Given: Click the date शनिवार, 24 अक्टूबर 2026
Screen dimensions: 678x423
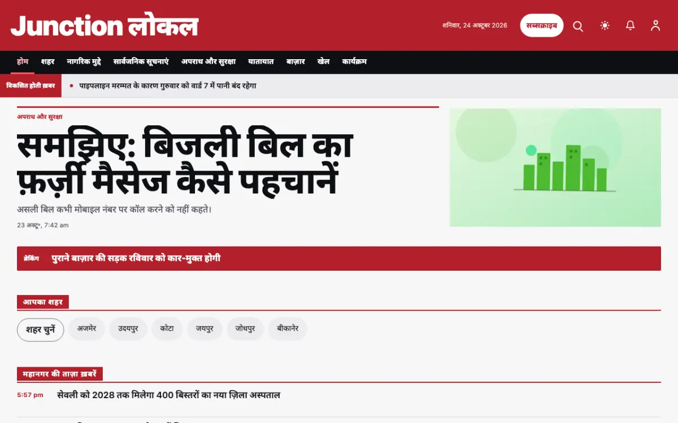Looking at the screenshot, I should (475, 25).
